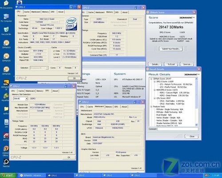Image resolution: width=222 pixels, height=178 pixels.
Task: Launch 3DMark03 from the desktop
Action: click(6, 44)
